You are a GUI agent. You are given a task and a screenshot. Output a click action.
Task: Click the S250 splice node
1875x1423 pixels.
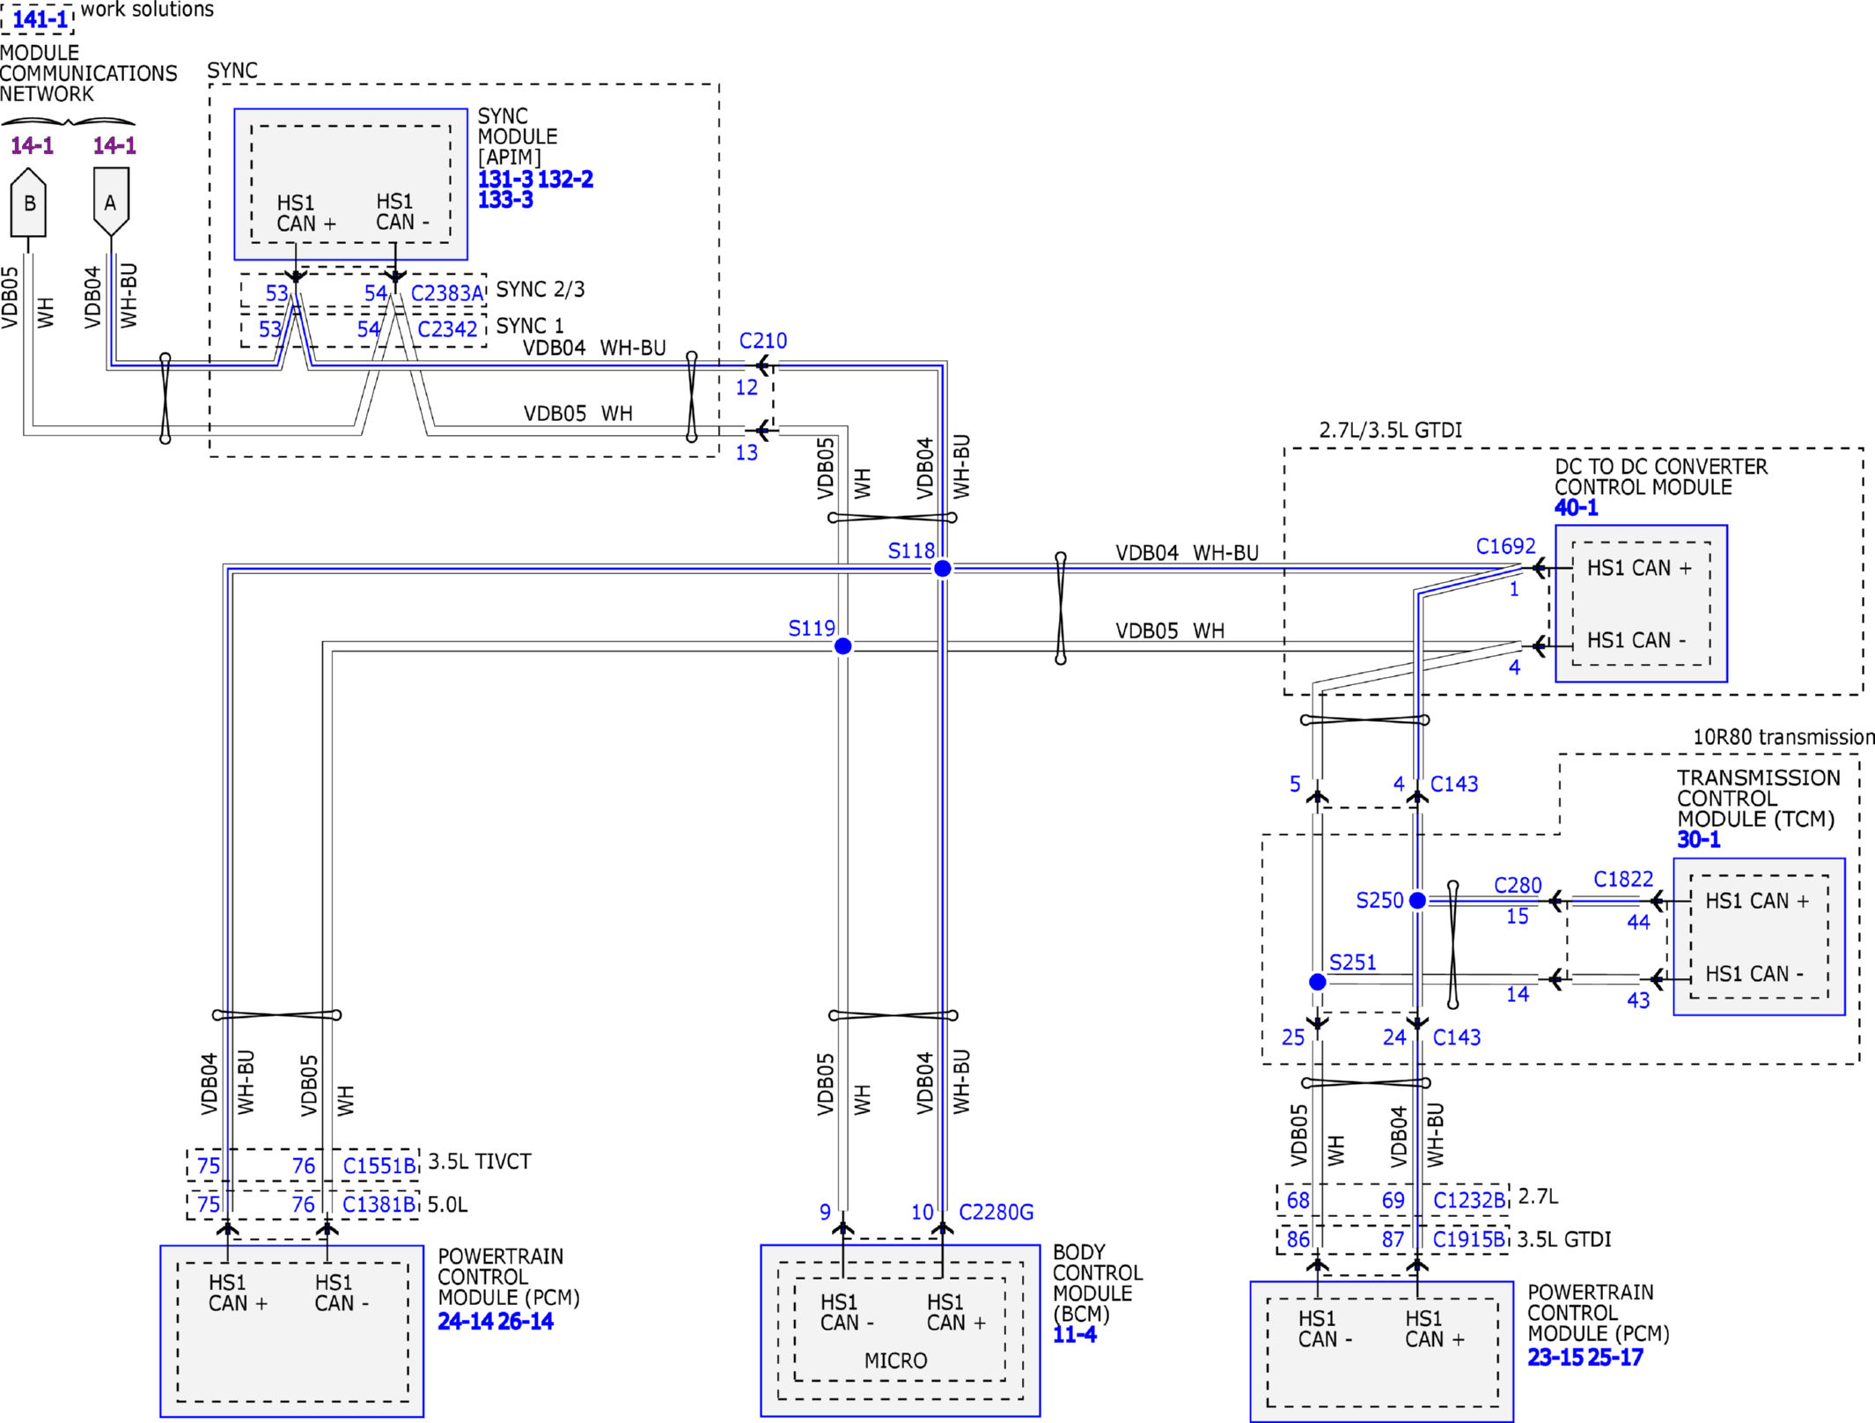(1417, 901)
